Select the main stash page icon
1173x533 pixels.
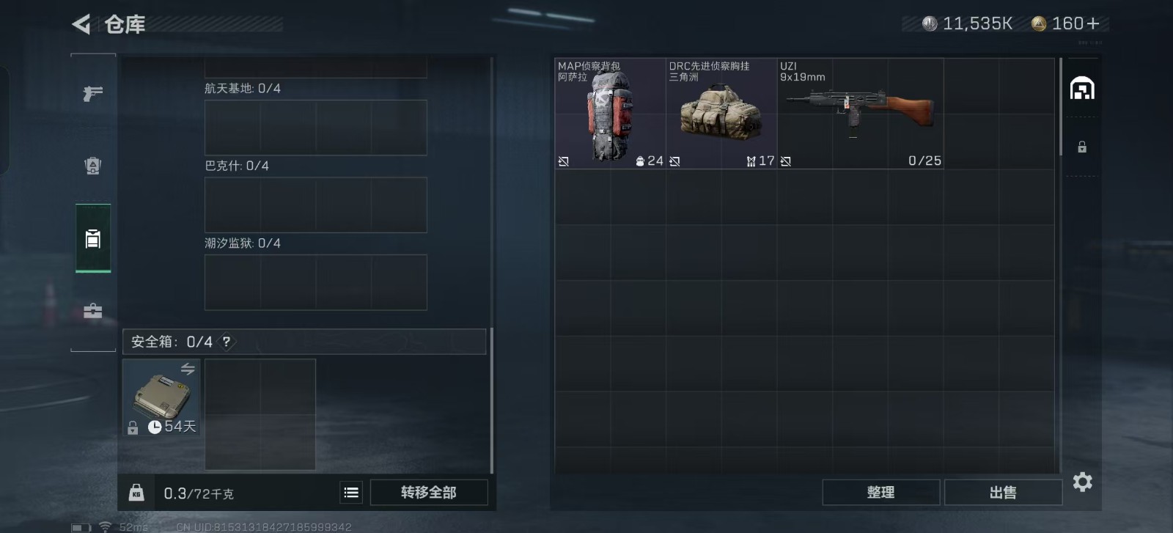(1082, 89)
